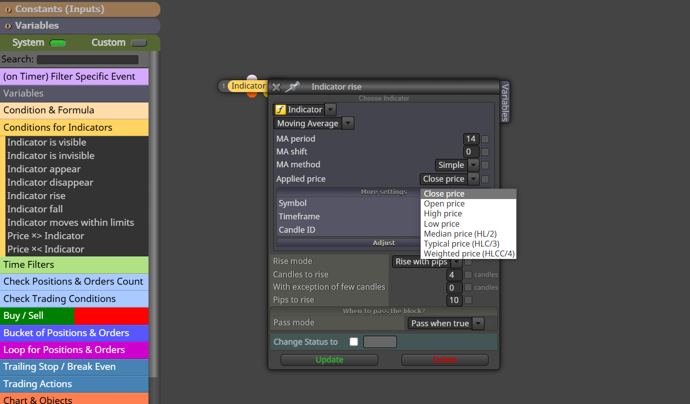Select Indicator appear block

(x=77, y=169)
